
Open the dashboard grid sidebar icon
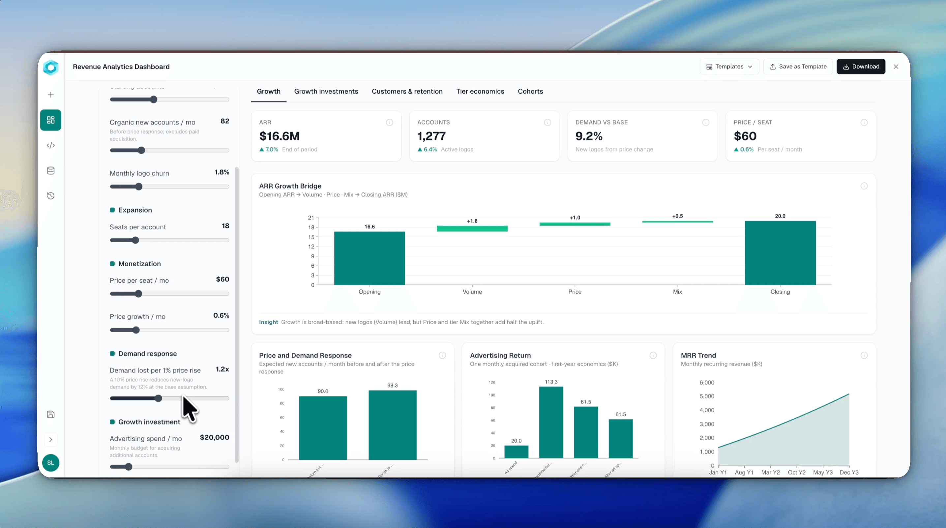tap(51, 120)
